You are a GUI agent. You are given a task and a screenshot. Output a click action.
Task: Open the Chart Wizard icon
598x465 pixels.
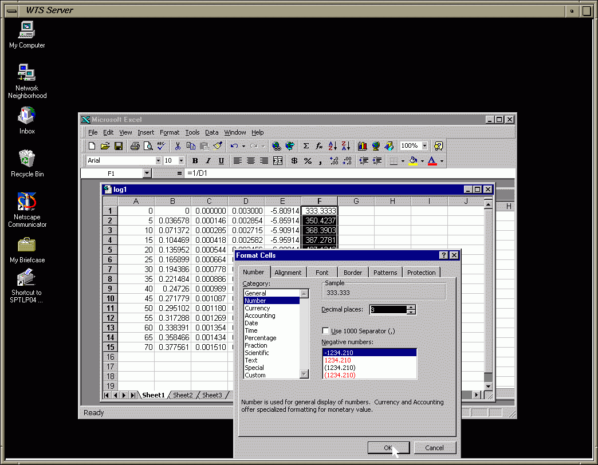(x=363, y=146)
